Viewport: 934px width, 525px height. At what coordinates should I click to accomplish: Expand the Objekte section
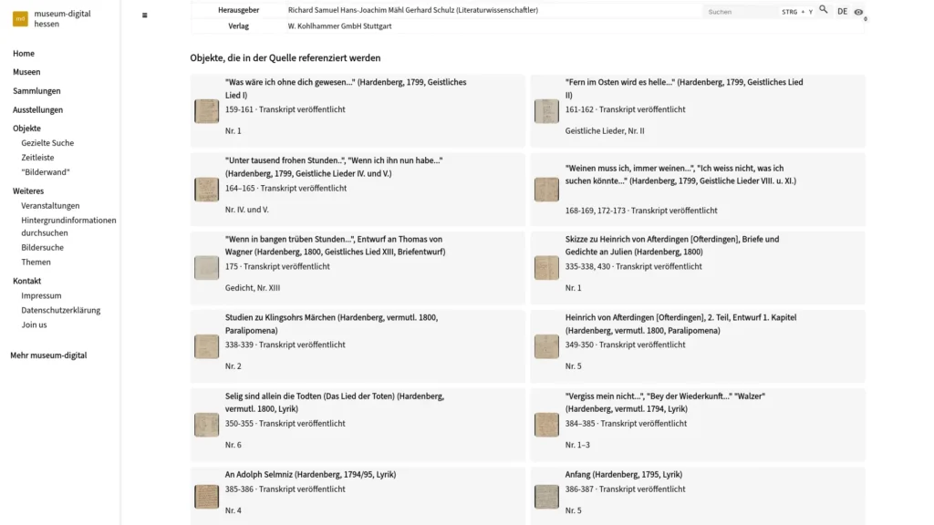[26, 128]
